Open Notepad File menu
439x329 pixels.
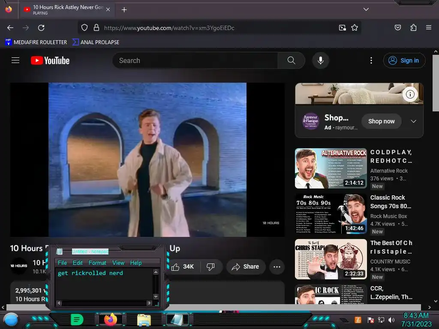(x=62, y=263)
